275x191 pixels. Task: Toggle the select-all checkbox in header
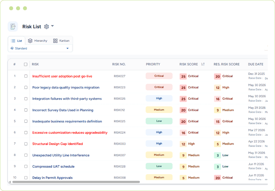[26, 64]
